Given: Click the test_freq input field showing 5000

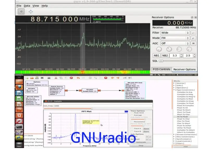Looking at the screenshot, I should point(103,106).
